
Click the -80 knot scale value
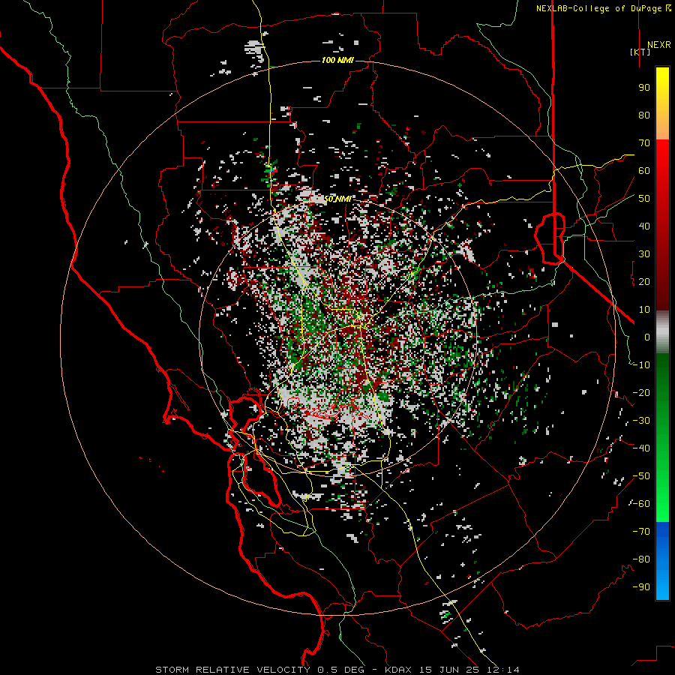point(641,559)
